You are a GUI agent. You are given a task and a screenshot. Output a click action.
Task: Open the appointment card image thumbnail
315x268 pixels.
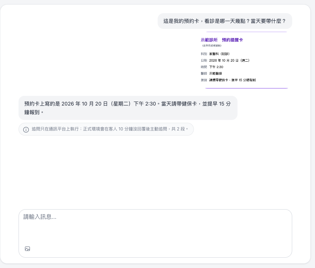click(x=246, y=60)
